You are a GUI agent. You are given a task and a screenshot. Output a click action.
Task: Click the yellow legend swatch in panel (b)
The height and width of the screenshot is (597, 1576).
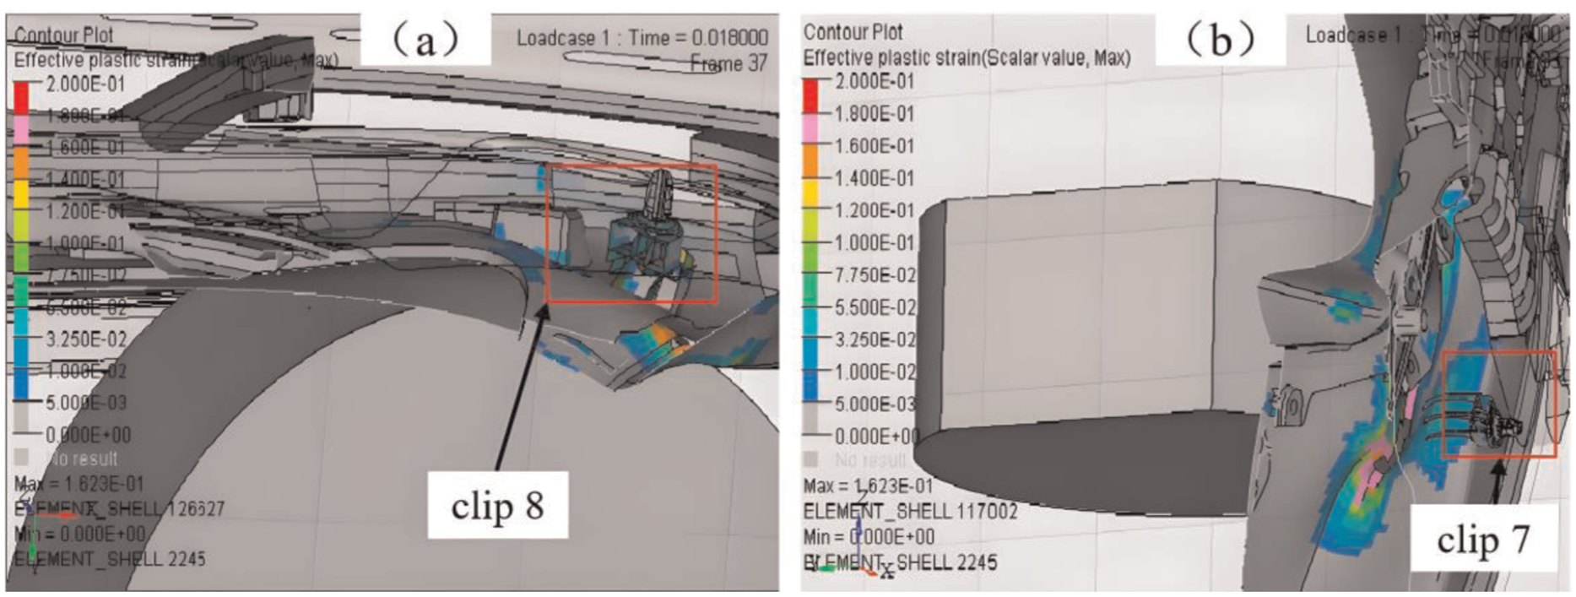pos(810,194)
